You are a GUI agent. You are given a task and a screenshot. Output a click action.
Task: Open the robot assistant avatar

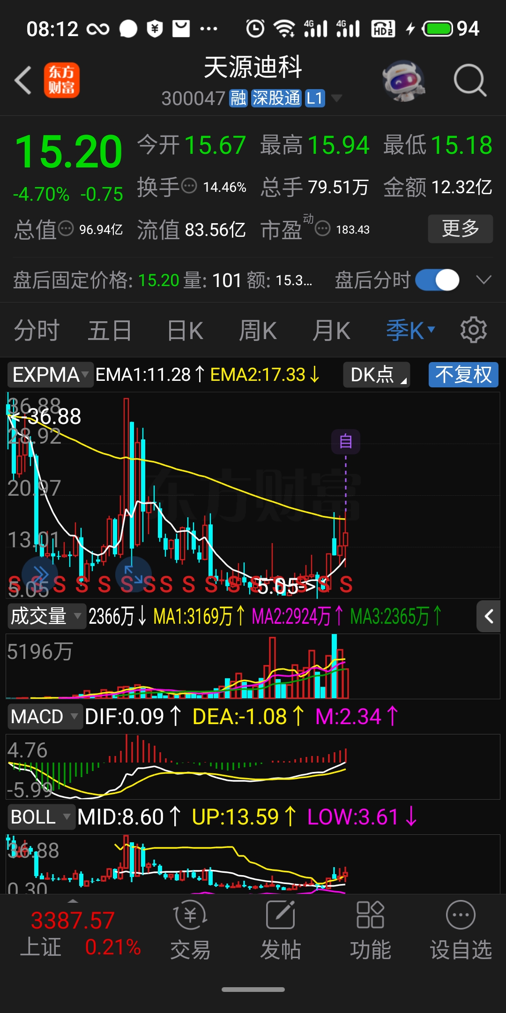[403, 81]
